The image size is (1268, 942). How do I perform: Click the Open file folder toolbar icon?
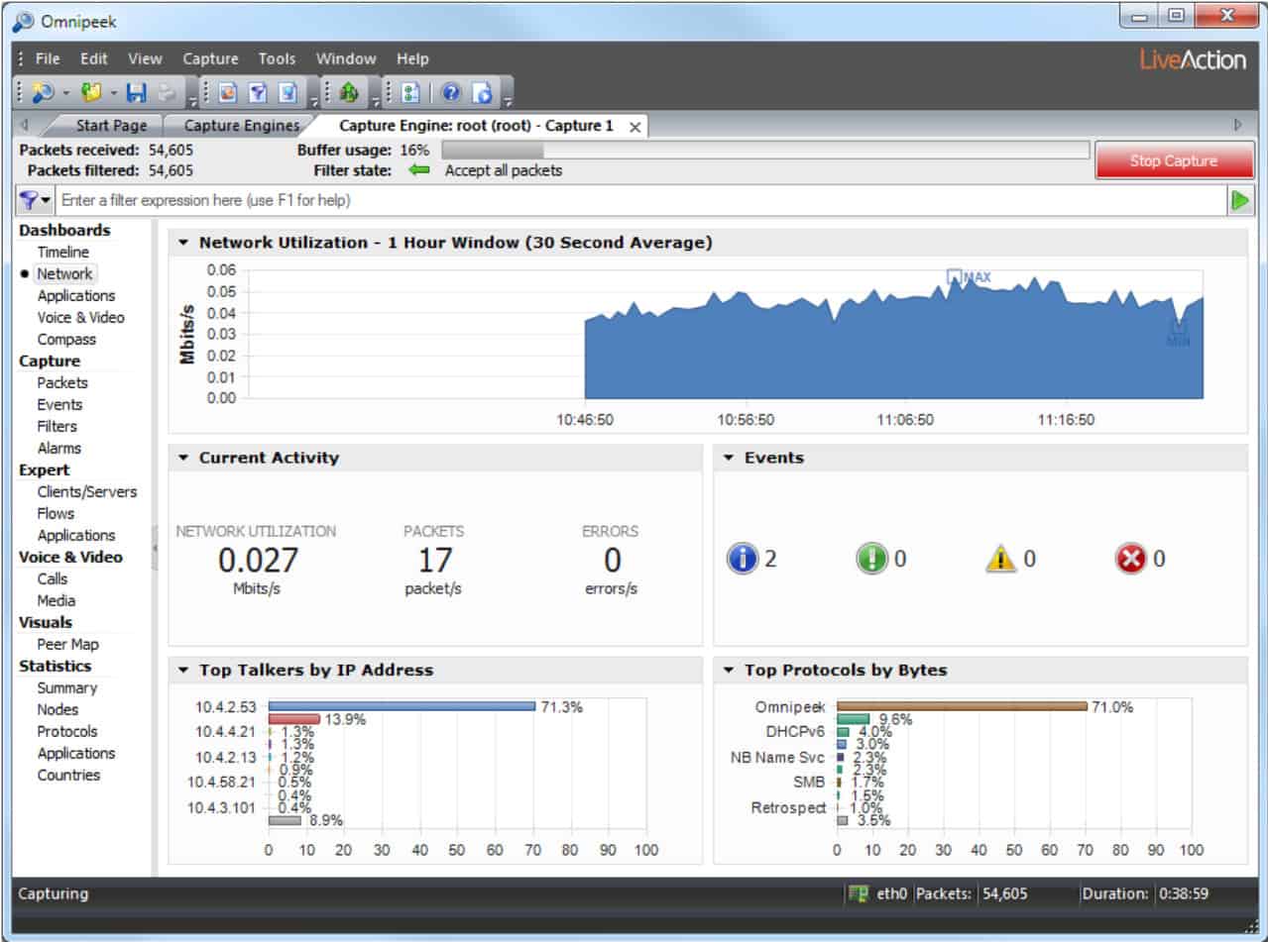[x=91, y=93]
